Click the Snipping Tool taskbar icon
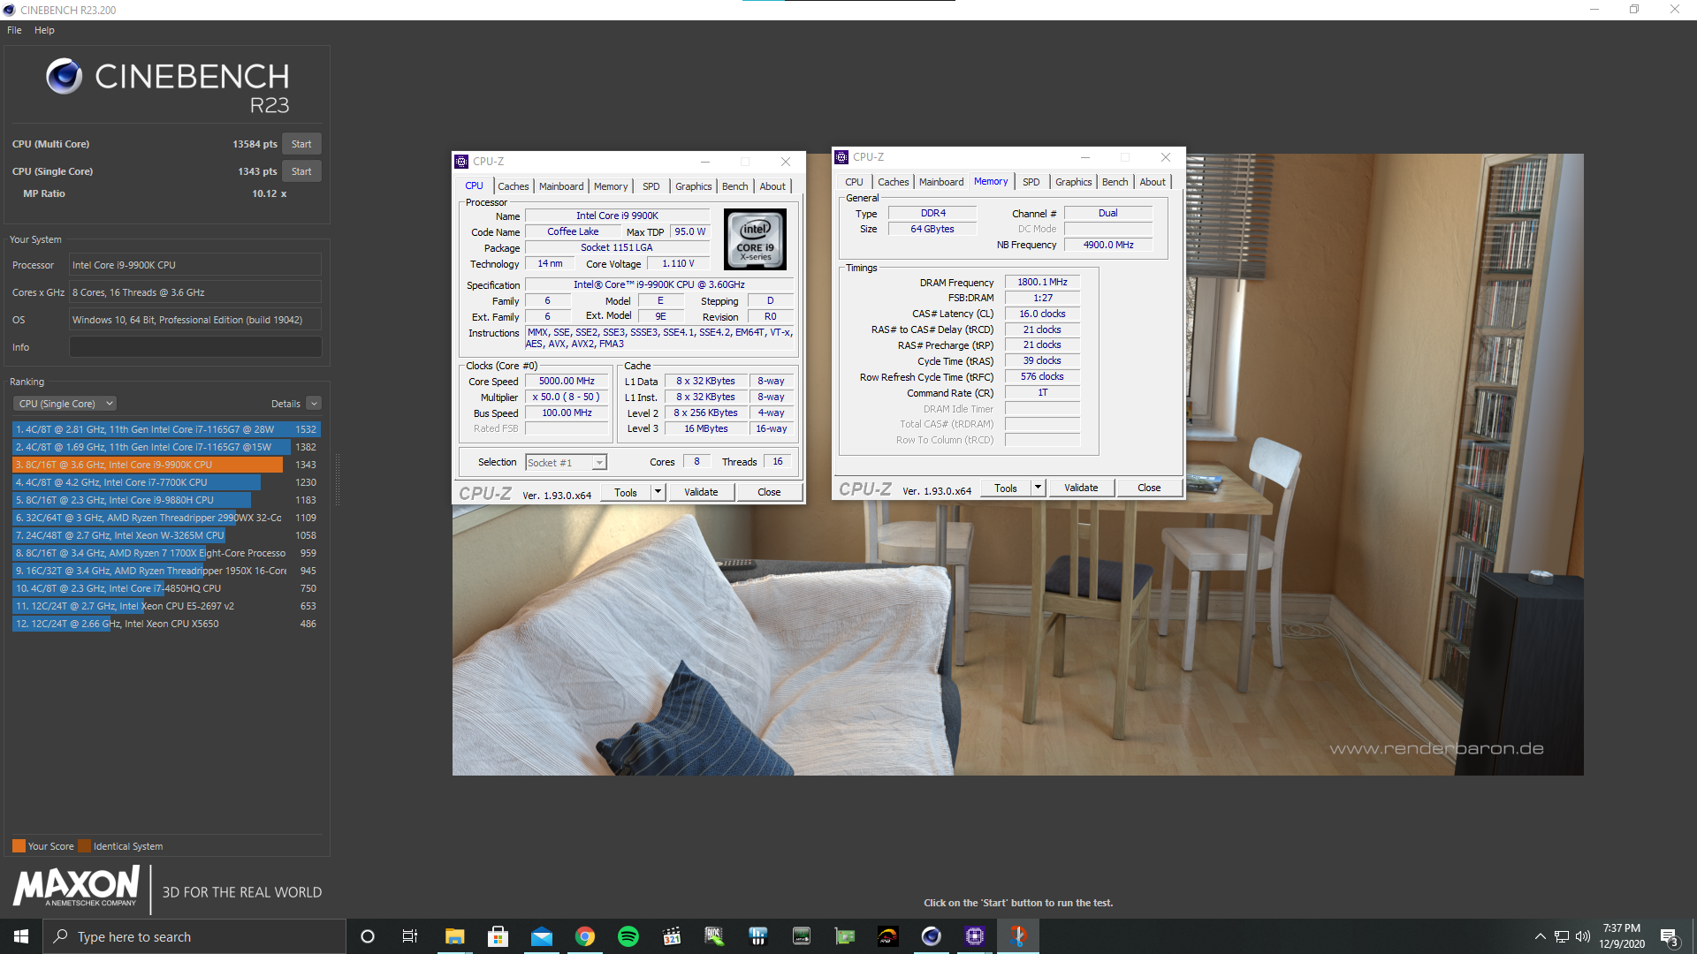The image size is (1697, 954). 1017,936
